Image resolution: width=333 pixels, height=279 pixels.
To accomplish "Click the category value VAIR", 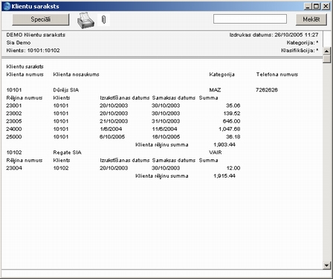I will tap(216, 153).
